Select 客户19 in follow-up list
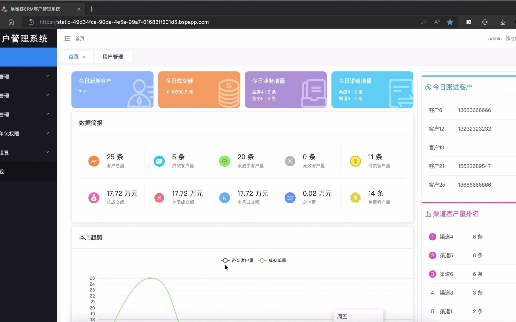516x322 pixels. [437, 147]
